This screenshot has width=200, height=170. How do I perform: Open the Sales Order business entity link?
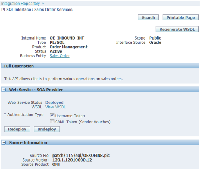click(60, 56)
